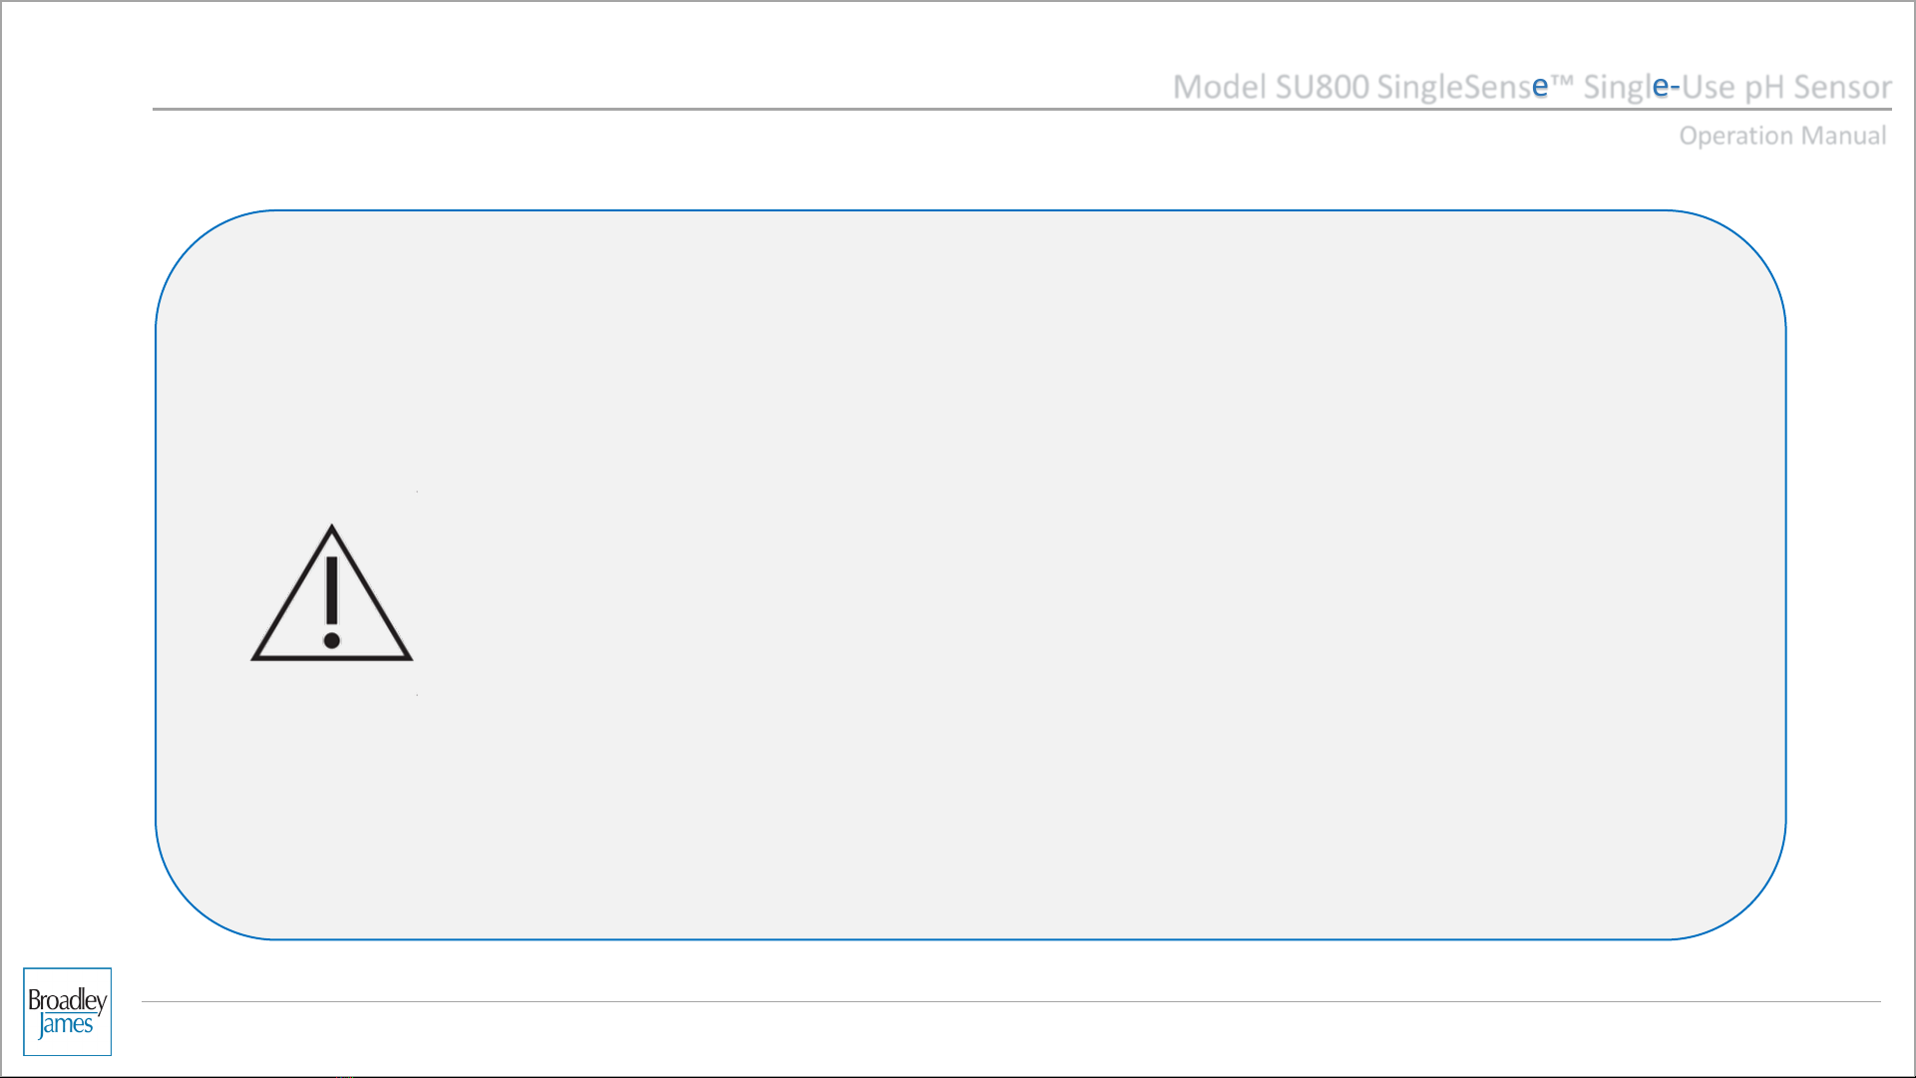Screen dimensions: 1916x1078
Task: Select the SU800 model number
Action: (1323, 87)
